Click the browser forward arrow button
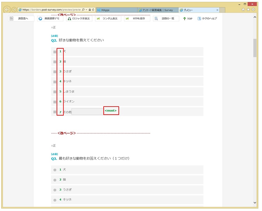This screenshot has width=262, height=211. click(x=14, y=10)
